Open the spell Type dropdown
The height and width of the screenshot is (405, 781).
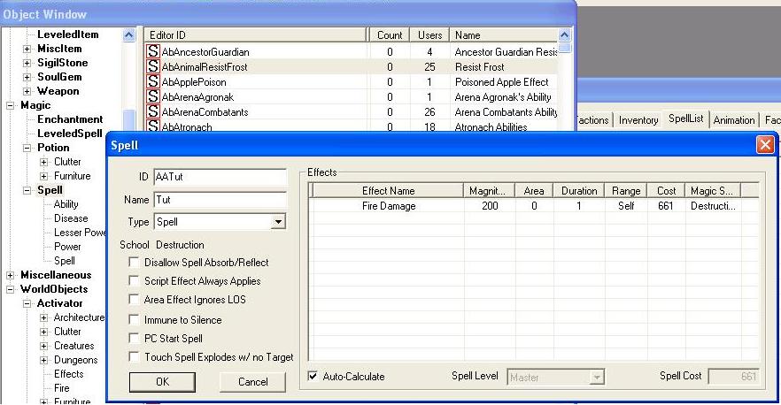click(x=278, y=222)
